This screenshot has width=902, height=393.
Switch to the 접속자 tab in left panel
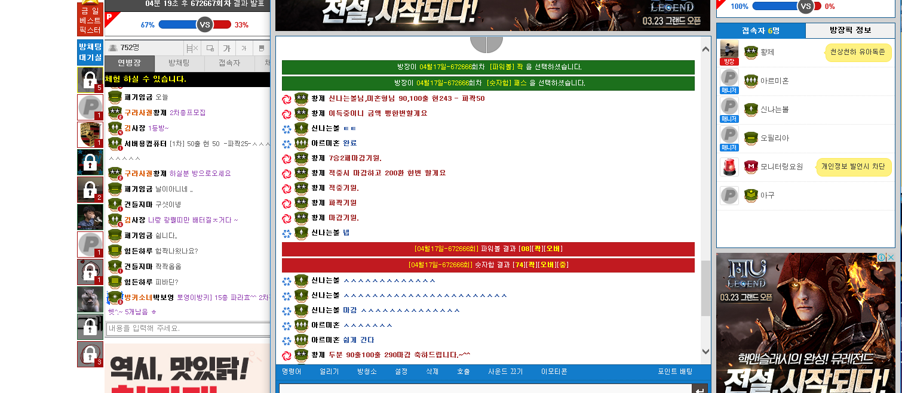pyautogui.click(x=229, y=63)
